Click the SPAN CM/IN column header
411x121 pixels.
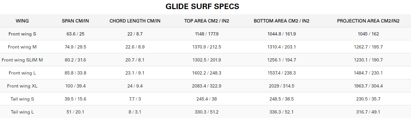[x=75, y=21]
